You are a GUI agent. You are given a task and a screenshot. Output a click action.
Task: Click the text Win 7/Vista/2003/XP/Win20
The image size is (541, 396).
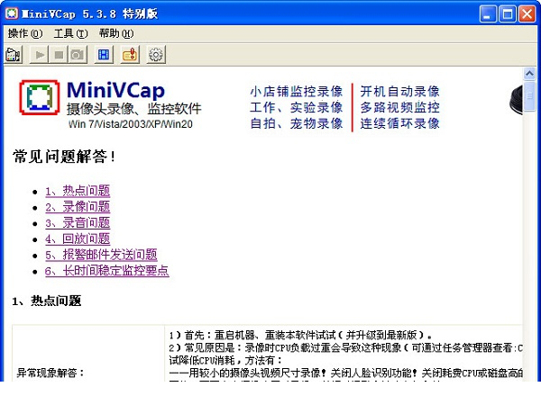[x=131, y=124]
